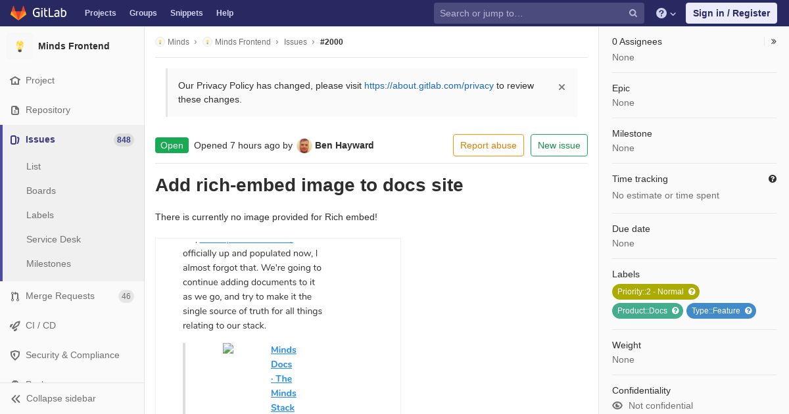
Task: Open the Boards submenu item
Action: 41,191
